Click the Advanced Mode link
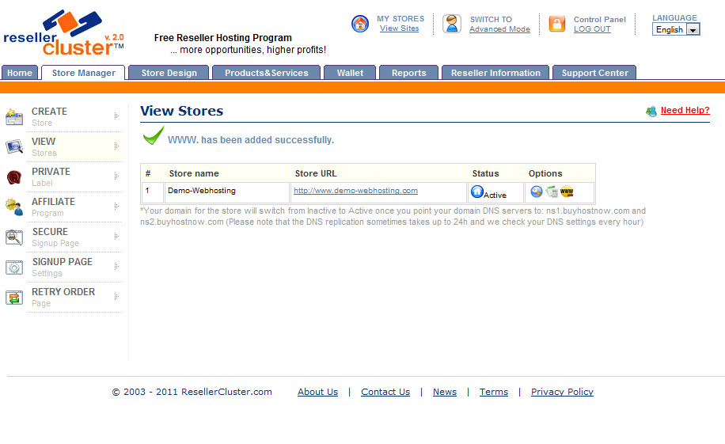The image size is (725, 444). click(500, 29)
